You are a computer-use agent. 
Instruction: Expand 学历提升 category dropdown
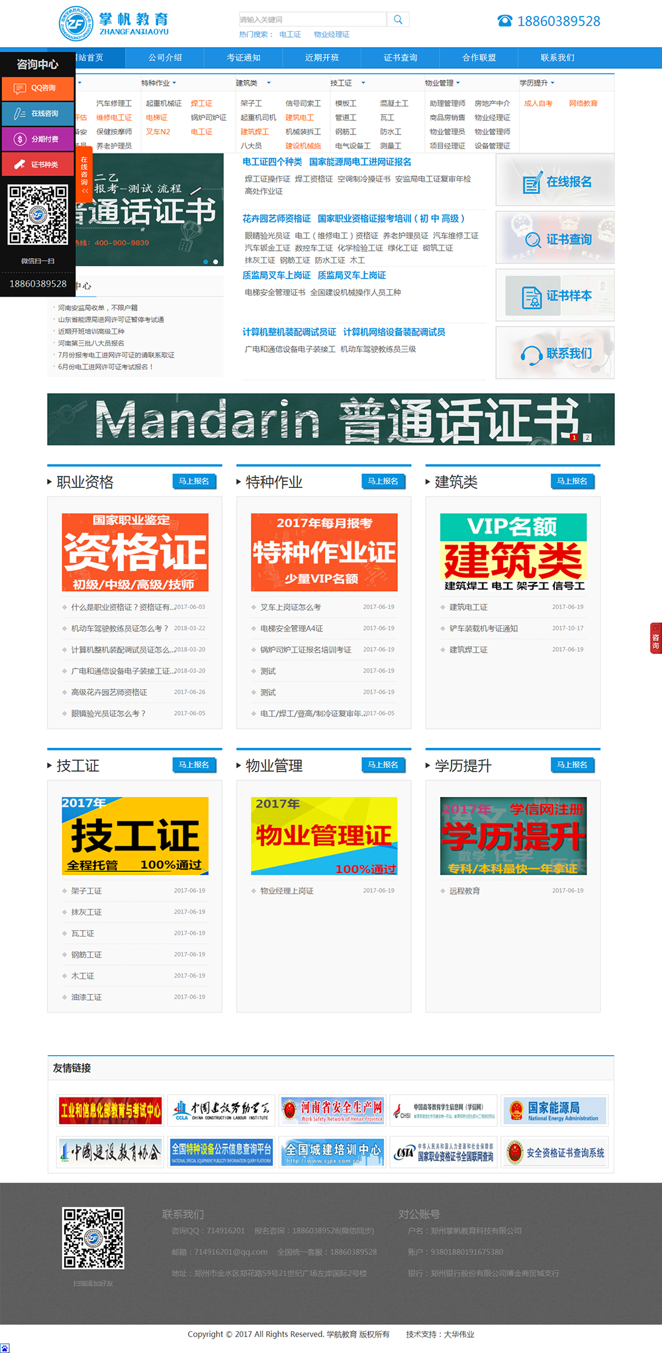pos(537,83)
